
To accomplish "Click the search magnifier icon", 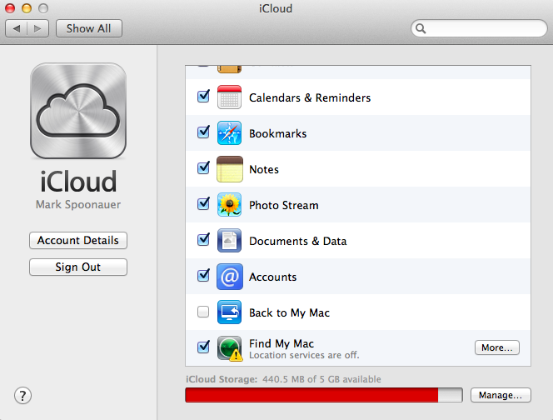I will (421, 28).
